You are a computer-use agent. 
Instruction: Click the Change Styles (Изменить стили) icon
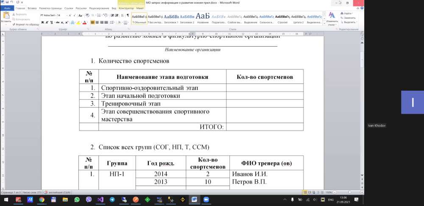click(332, 18)
